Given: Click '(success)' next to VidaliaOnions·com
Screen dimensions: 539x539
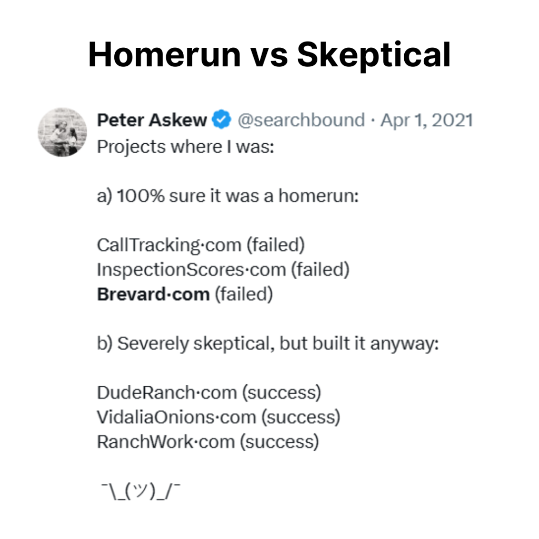Looking at the screenshot, I should point(301,417).
